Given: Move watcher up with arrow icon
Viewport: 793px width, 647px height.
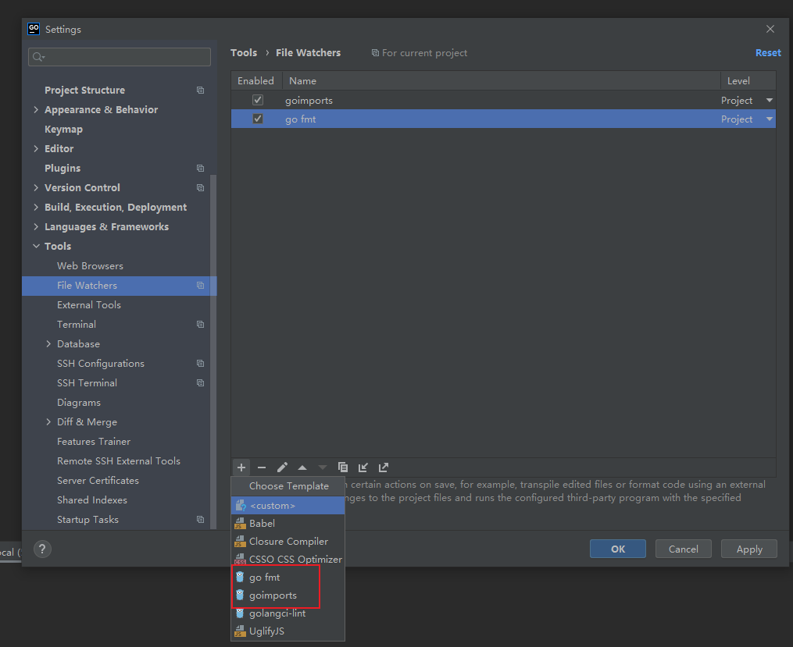Looking at the screenshot, I should (302, 467).
